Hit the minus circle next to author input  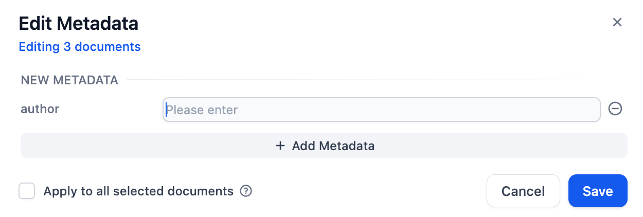615,109
